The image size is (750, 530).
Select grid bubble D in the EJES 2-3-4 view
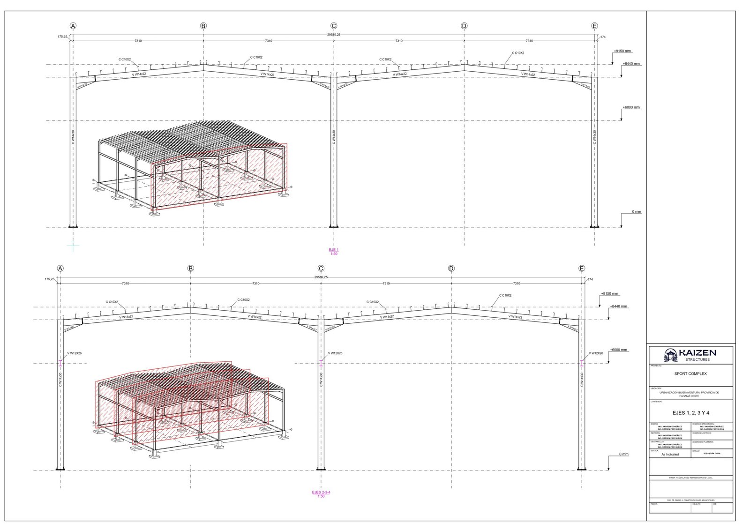click(452, 269)
